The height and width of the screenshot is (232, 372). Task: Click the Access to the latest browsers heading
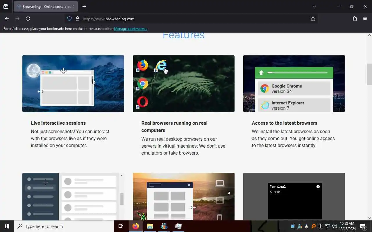pos(285,123)
